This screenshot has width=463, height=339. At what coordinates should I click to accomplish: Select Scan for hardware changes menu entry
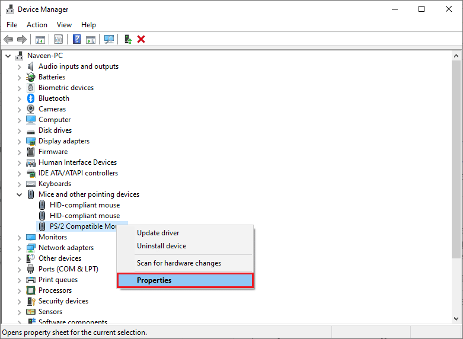[185, 263]
